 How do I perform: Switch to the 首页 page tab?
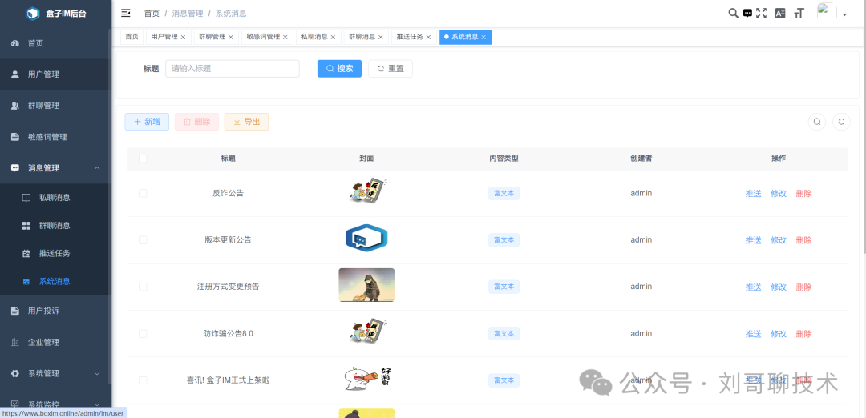pyautogui.click(x=132, y=37)
